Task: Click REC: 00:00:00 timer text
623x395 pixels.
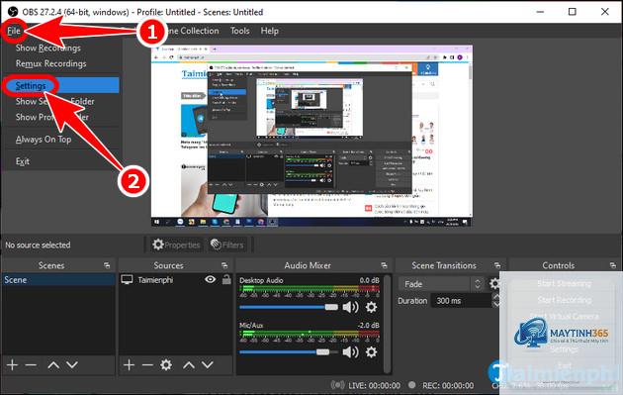Action: click(x=448, y=385)
